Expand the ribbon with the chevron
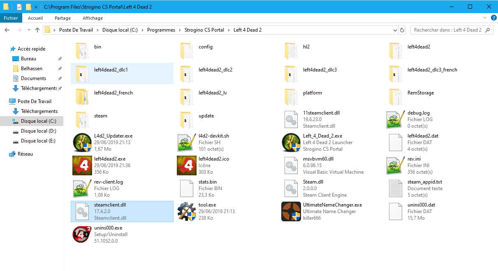 [x=484, y=18]
